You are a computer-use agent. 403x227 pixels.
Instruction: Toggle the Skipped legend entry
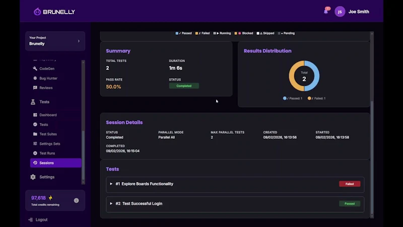tap(265, 33)
